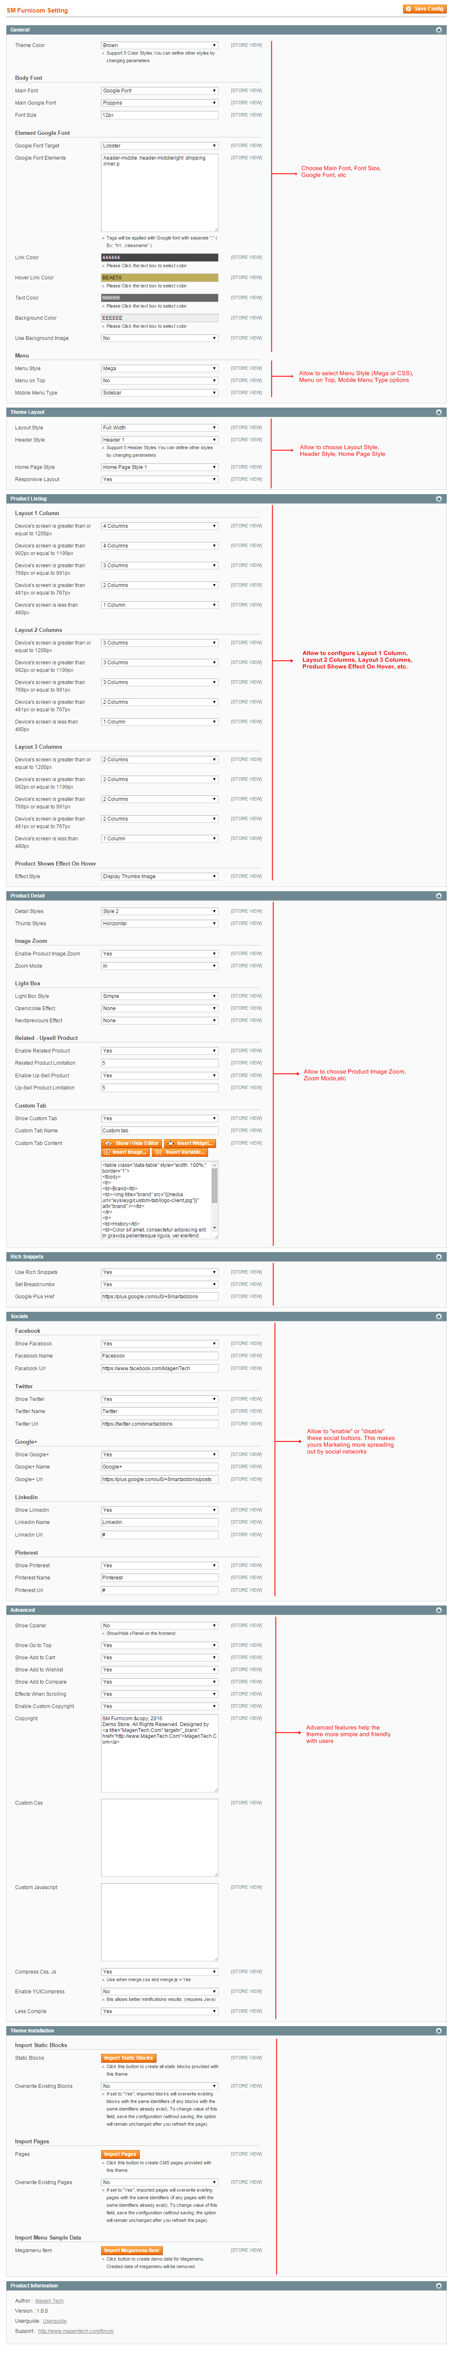
Task: Click the Google Plus Href field
Action: coord(159,1296)
